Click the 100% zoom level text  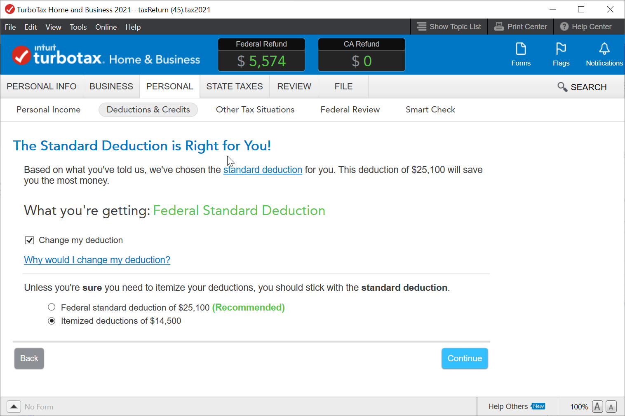coord(579,407)
